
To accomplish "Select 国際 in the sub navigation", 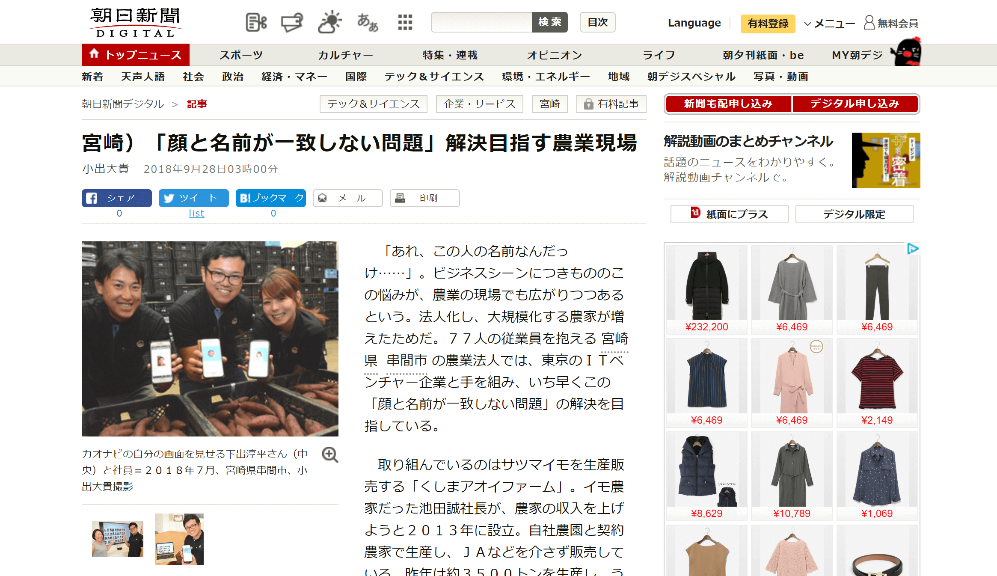I will coord(356,77).
